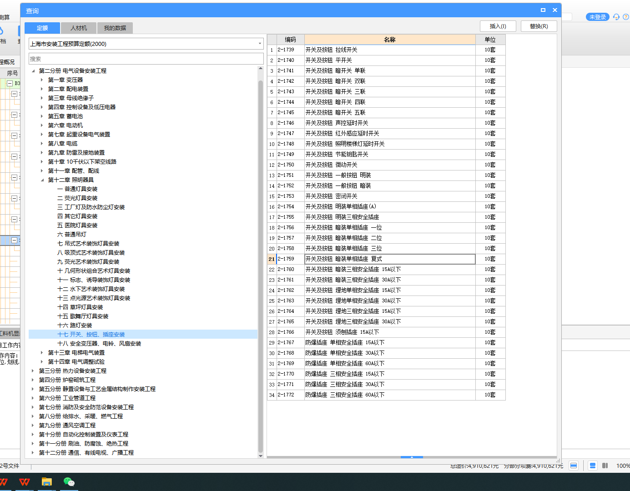Click the bottom panel collapse handle
The width and height of the screenshot is (630, 491).
point(412,457)
